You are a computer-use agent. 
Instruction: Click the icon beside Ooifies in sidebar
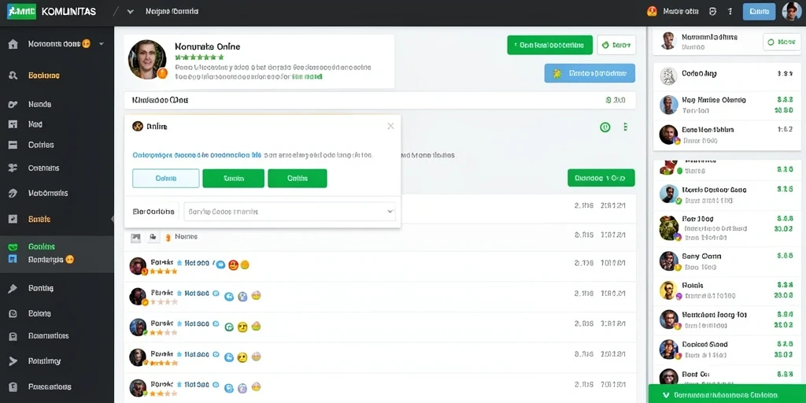coord(13,145)
